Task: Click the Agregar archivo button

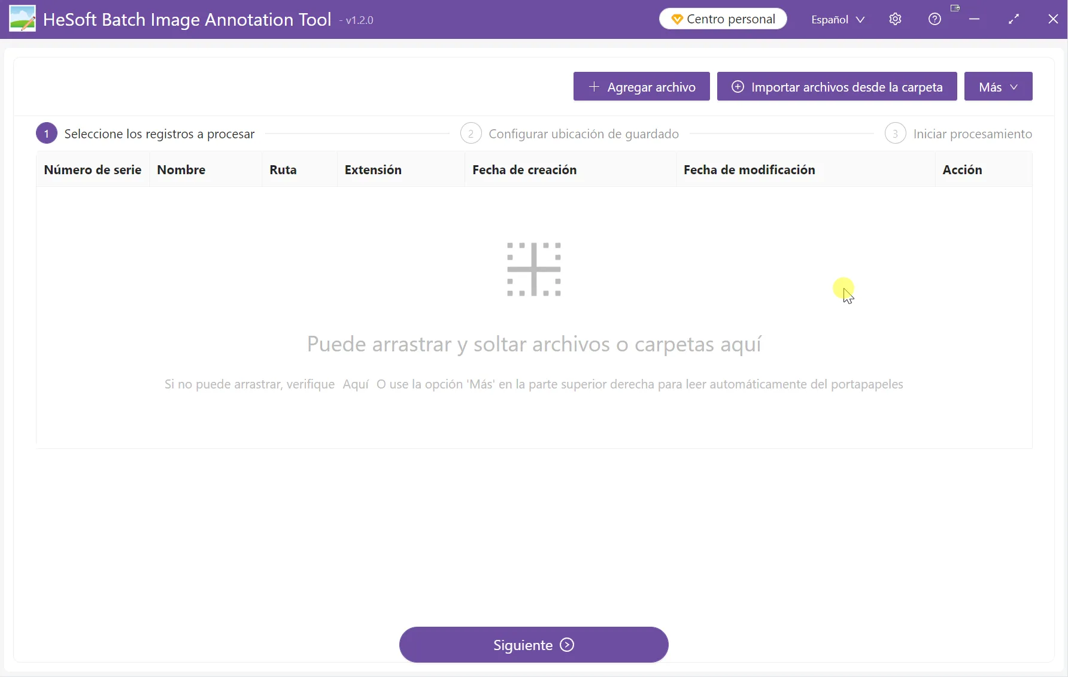Action: pyautogui.click(x=641, y=87)
